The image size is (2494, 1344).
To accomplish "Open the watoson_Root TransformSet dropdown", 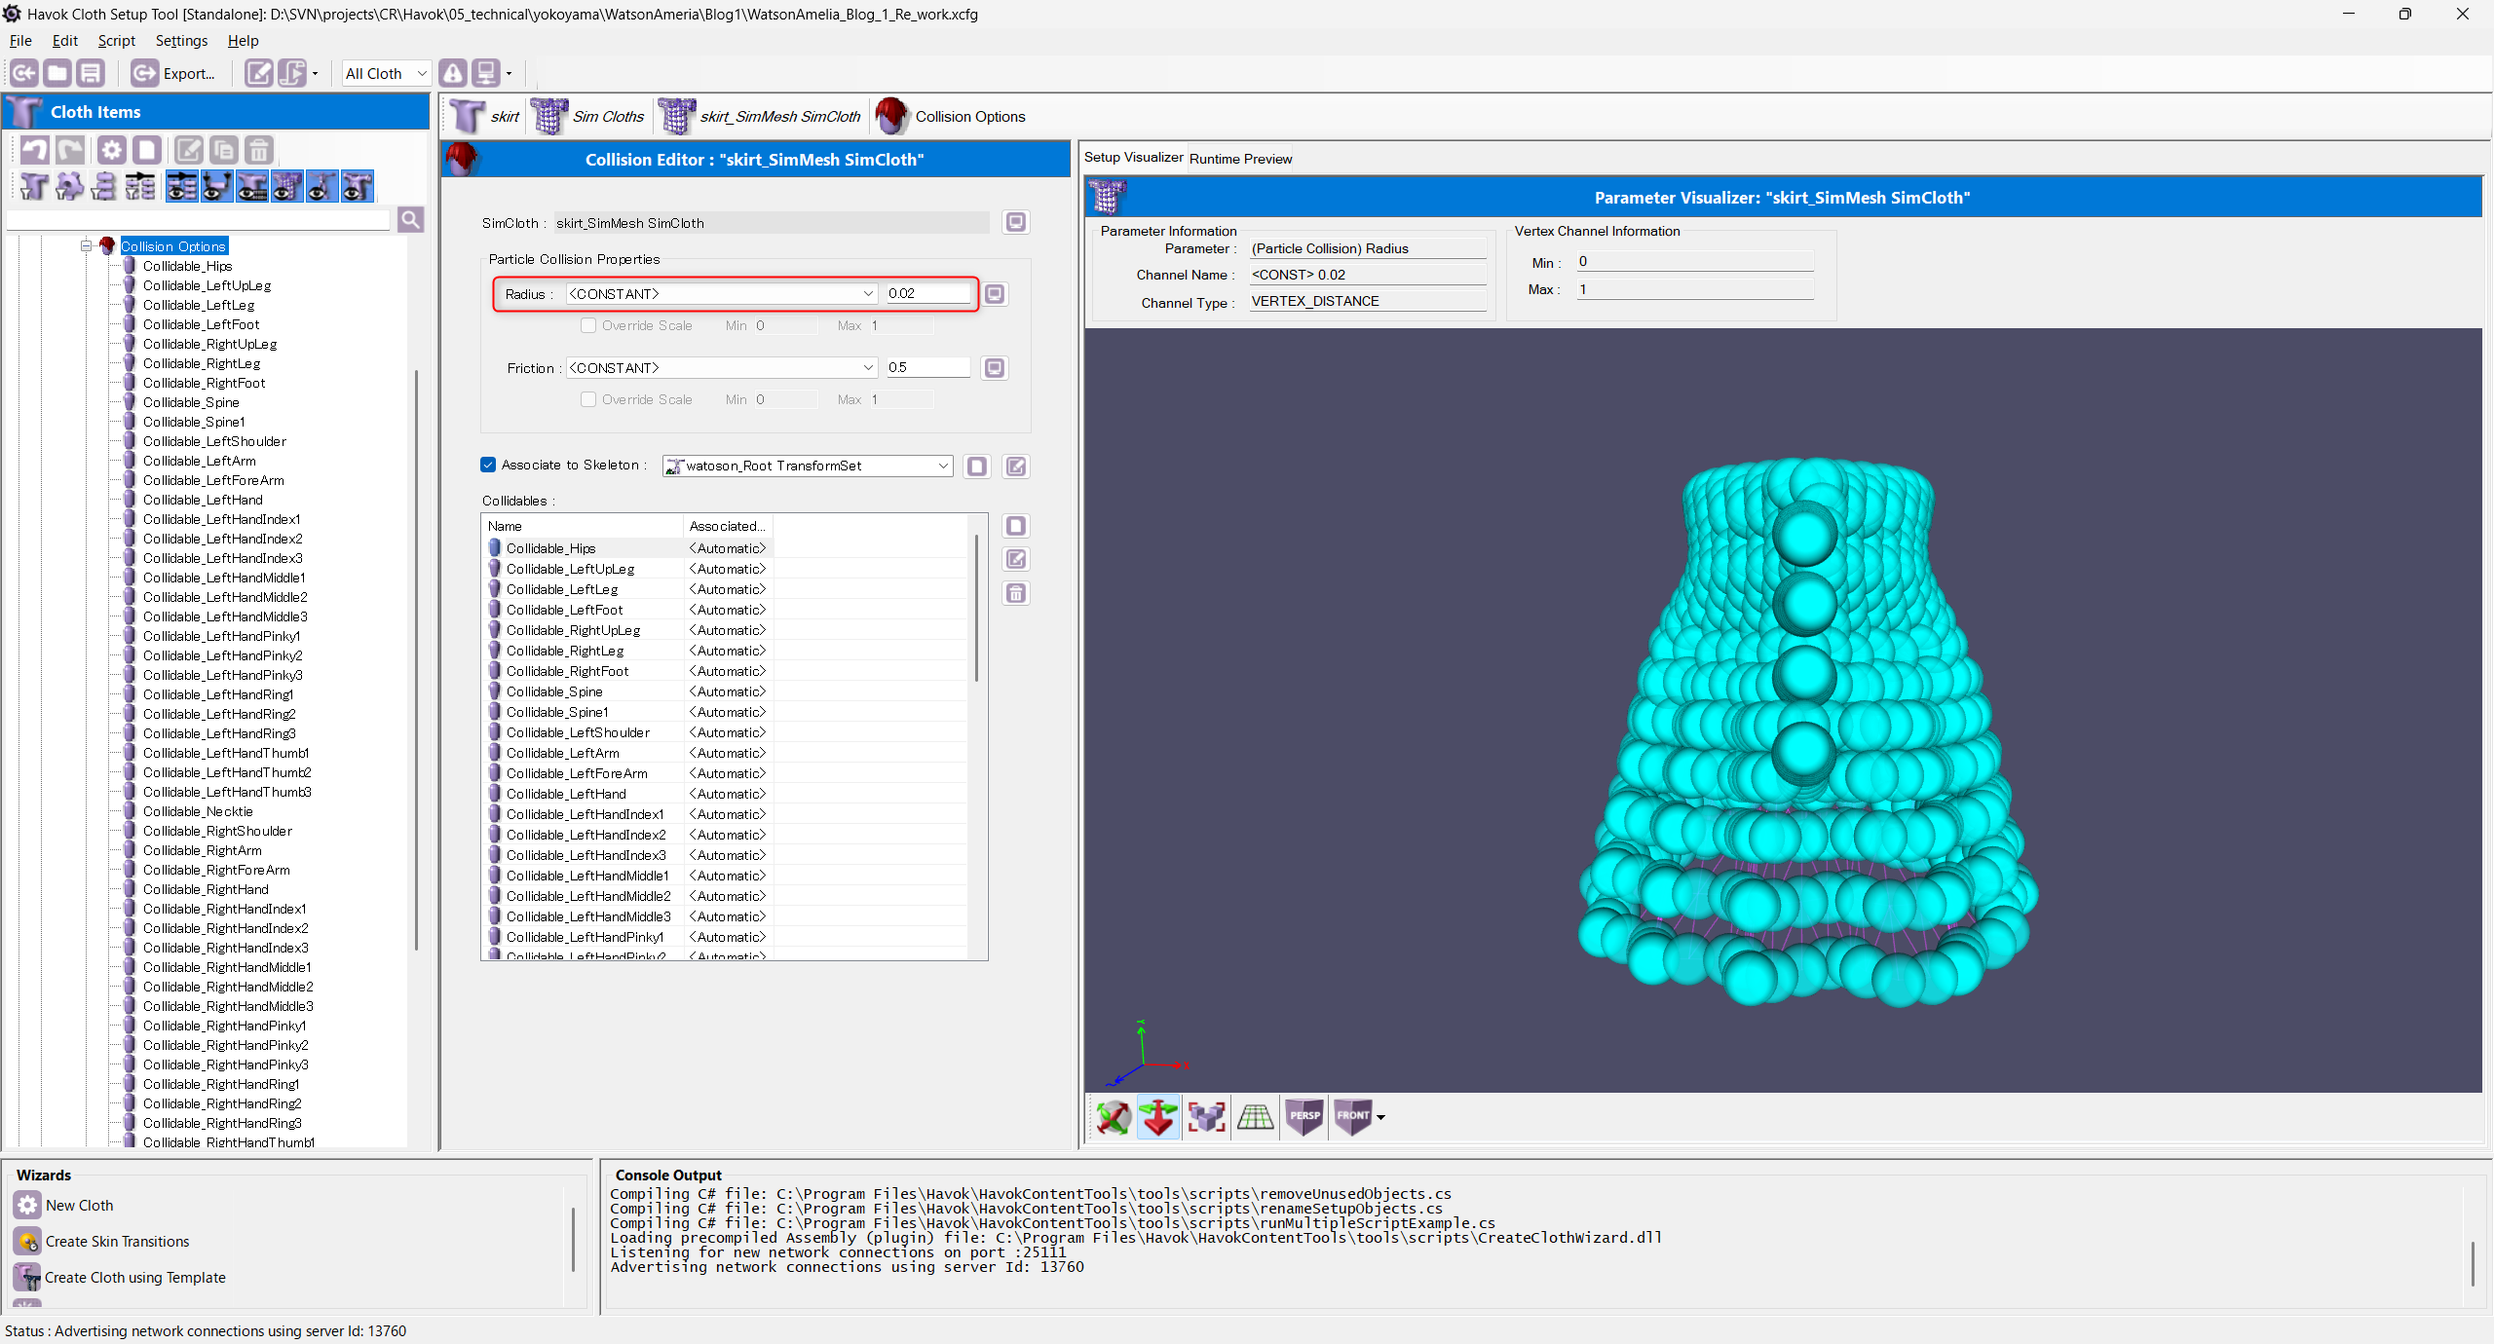I will (x=808, y=466).
